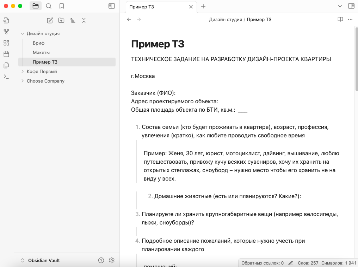Toggle the right sidebar visibility
358x267 pixels.
tap(351, 6)
